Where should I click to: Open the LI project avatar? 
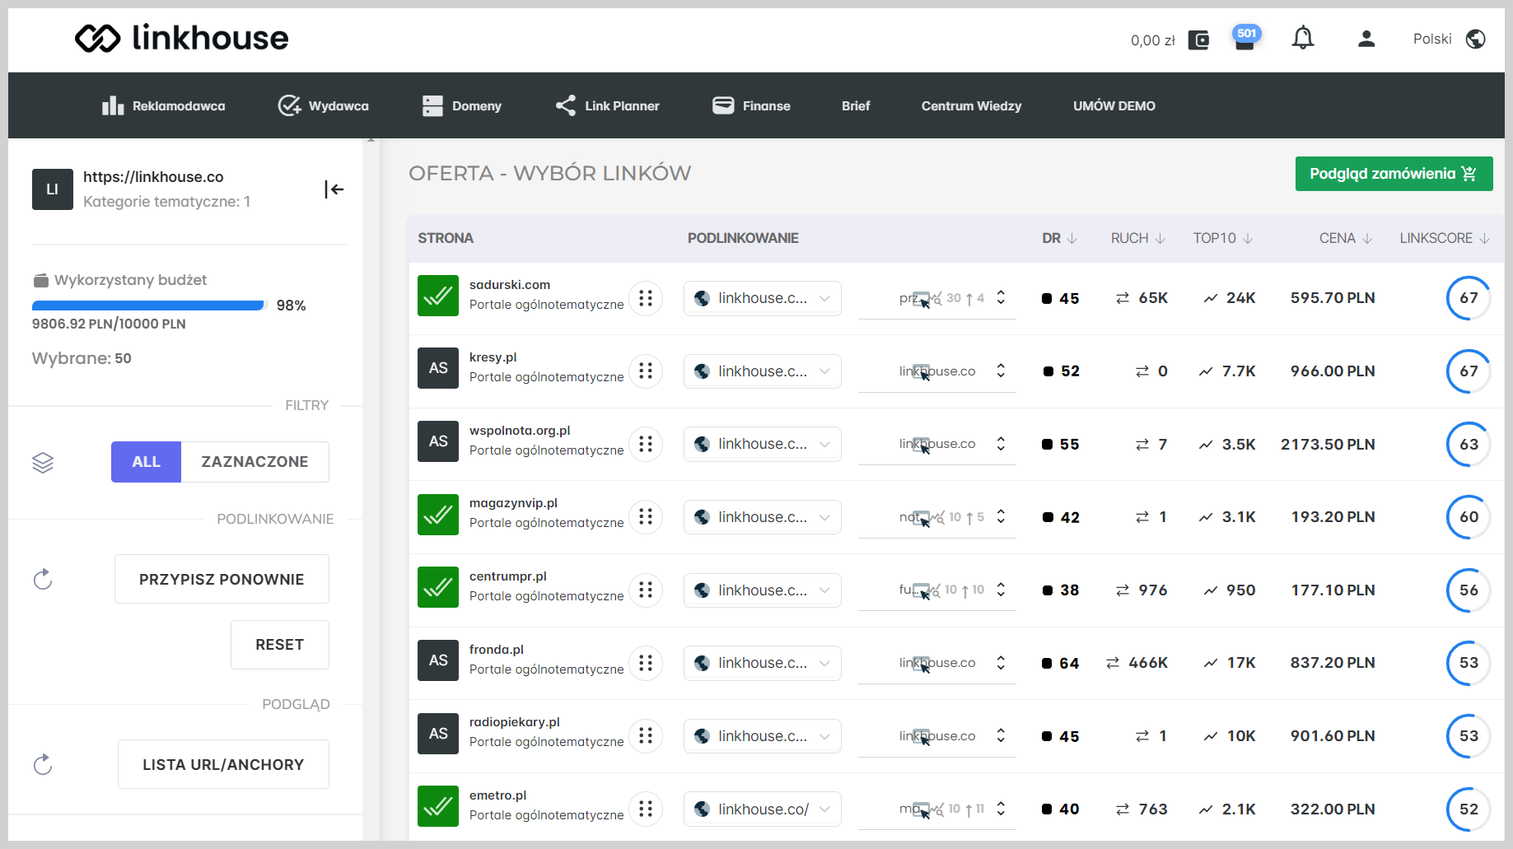(53, 189)
